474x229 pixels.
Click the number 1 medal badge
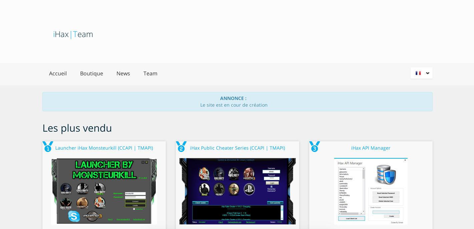point(48,147)
